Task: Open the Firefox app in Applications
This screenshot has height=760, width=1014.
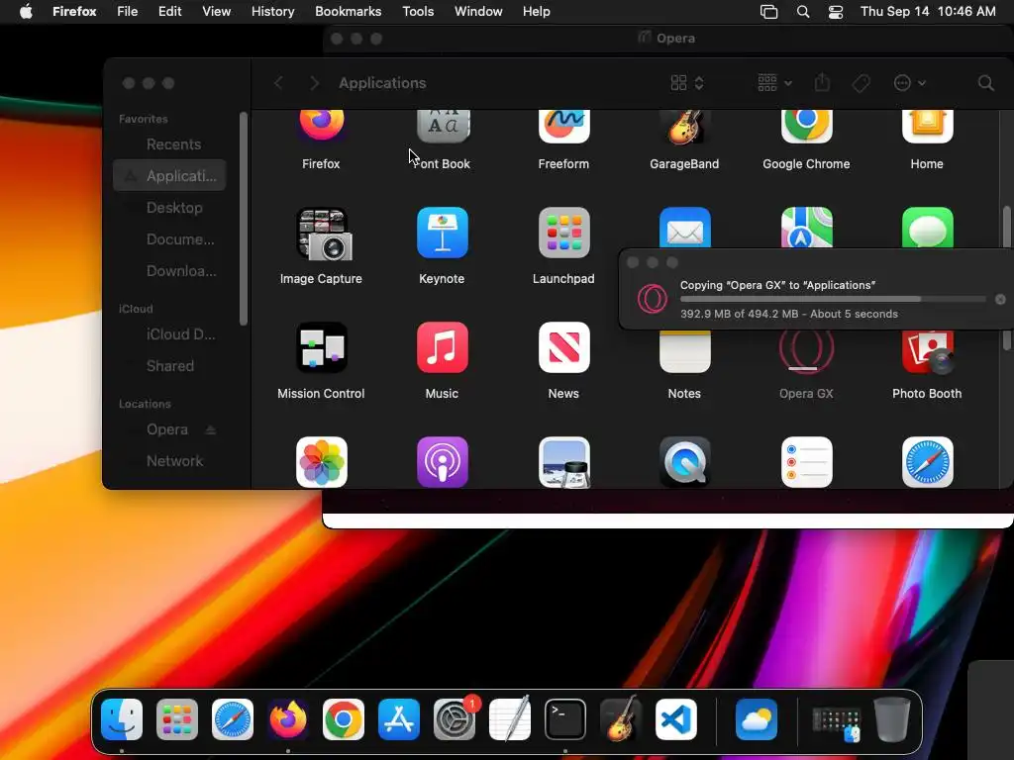Action: 322,126
